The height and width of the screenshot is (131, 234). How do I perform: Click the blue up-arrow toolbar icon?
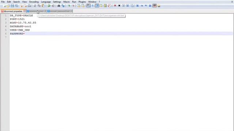coord(142,6)
